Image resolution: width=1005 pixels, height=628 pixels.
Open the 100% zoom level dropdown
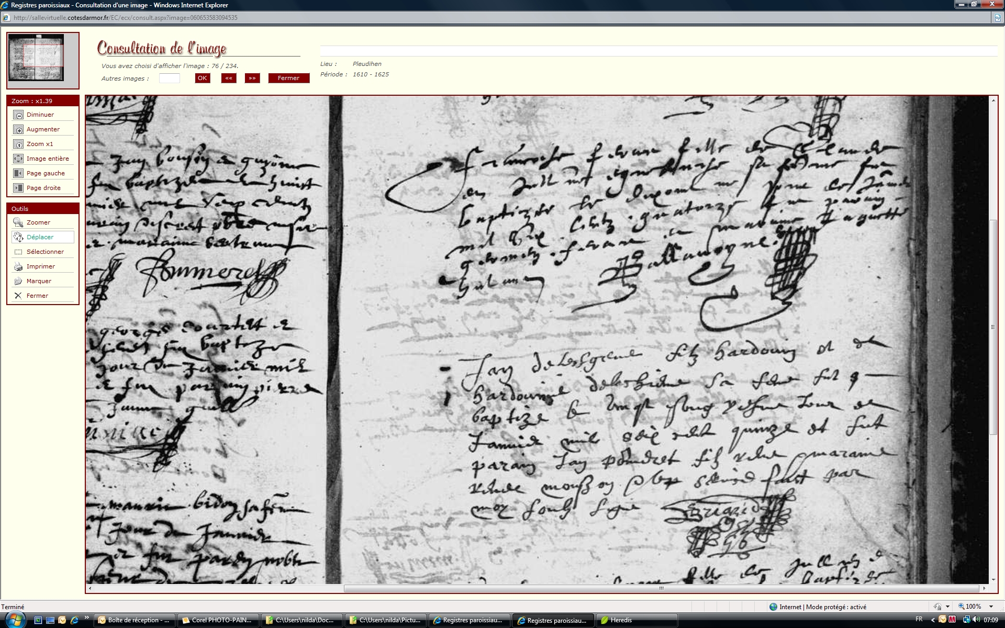pos(991,607)
